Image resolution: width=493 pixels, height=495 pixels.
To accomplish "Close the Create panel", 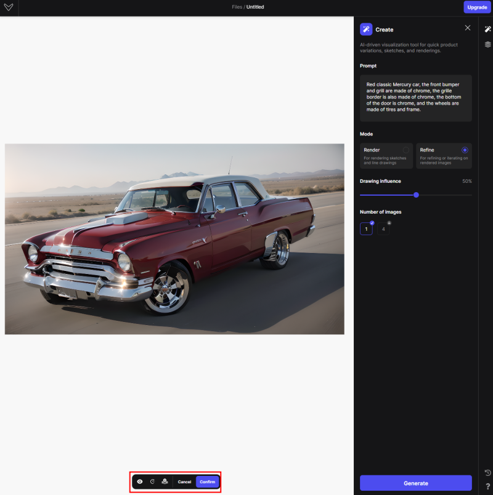I will tap(467, 28).
